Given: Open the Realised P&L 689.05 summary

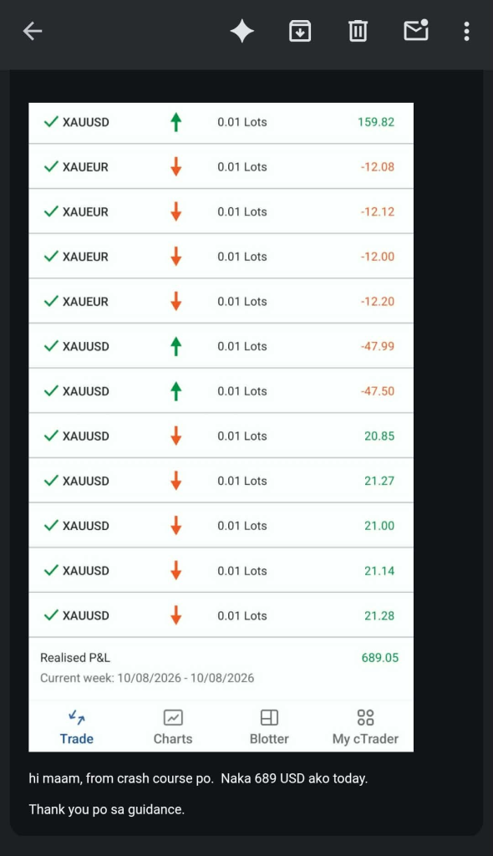Looking at the screenshot, I should click(x=221, y=658).
